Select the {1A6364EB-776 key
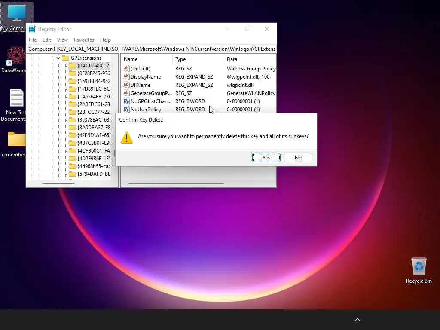440x330 pixels. (94, 97)
